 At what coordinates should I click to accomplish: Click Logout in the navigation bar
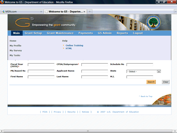pyautogui.click(x=138, y=33)
